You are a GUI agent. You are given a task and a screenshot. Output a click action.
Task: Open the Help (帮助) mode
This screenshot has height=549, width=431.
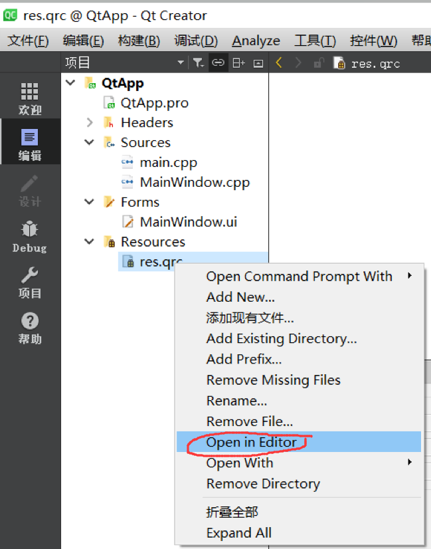tap(30, 328)
